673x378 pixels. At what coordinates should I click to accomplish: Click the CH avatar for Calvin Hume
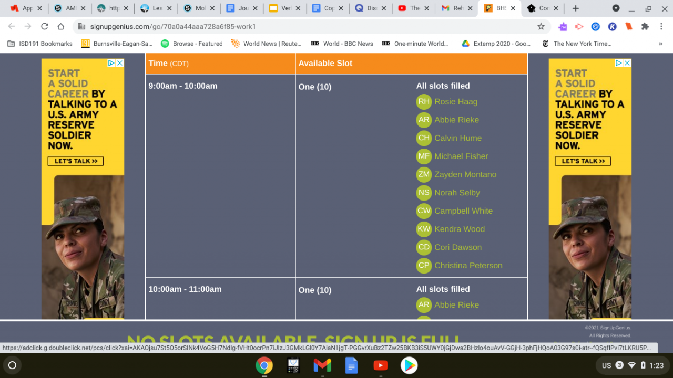click(x=424, y=138)
